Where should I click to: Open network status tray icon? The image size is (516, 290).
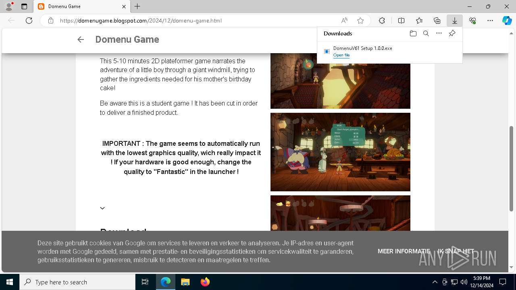pyautogui.click(x=454, y=282)
